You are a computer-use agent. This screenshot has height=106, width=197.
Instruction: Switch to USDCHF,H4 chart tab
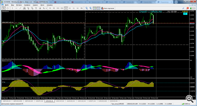tap(60, 101)
